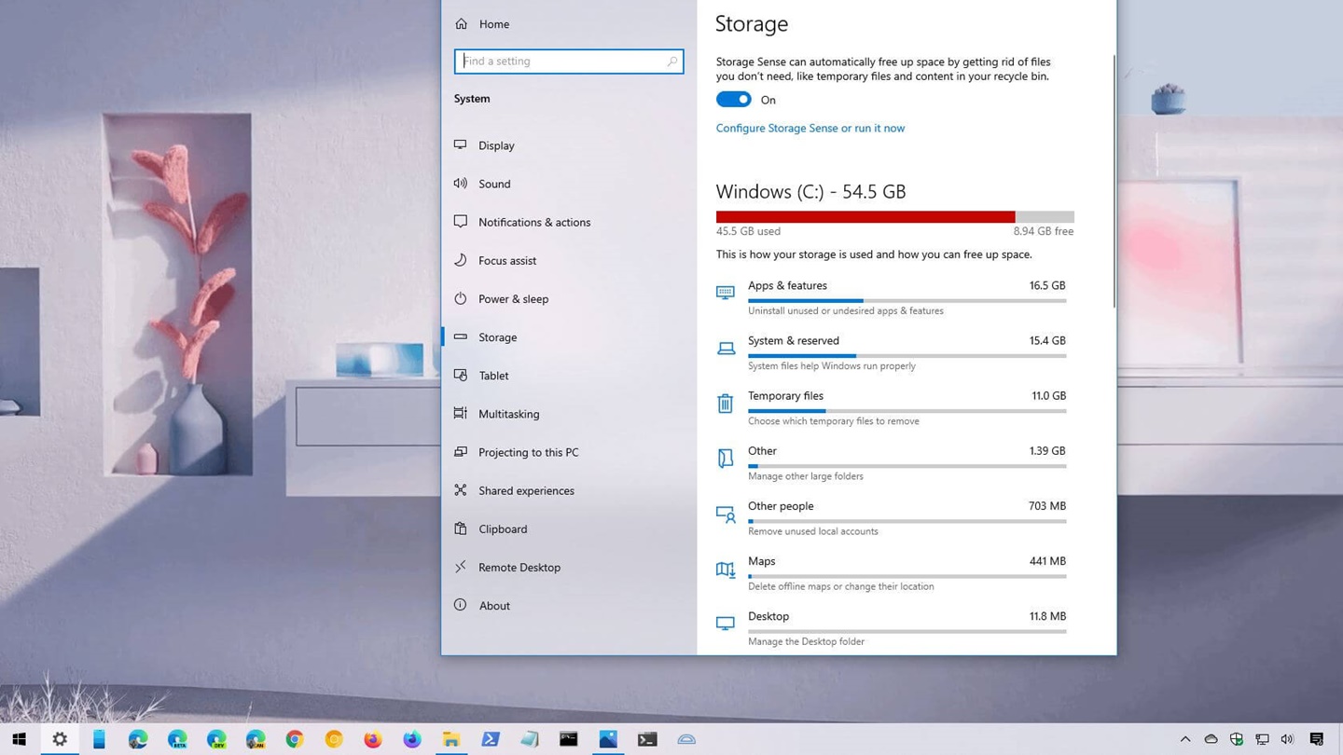Click the Other people storage icon

pos(725,515)
